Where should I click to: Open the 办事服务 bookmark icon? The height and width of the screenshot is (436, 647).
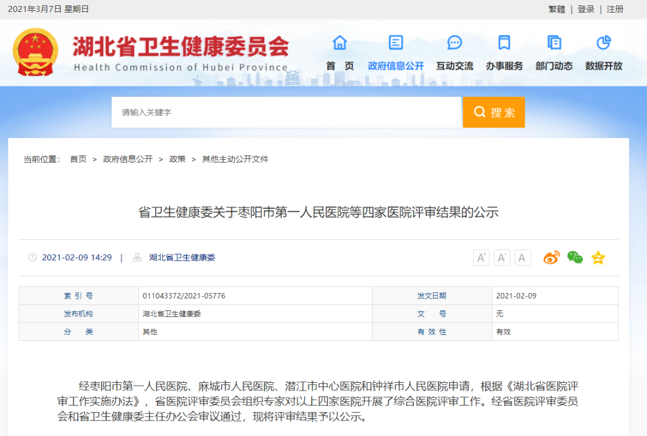coord(504,43)
